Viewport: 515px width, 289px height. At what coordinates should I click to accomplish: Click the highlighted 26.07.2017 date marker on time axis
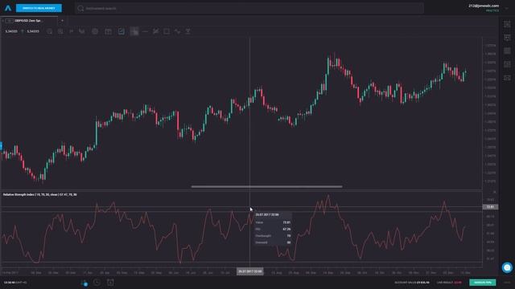point(250,271)
